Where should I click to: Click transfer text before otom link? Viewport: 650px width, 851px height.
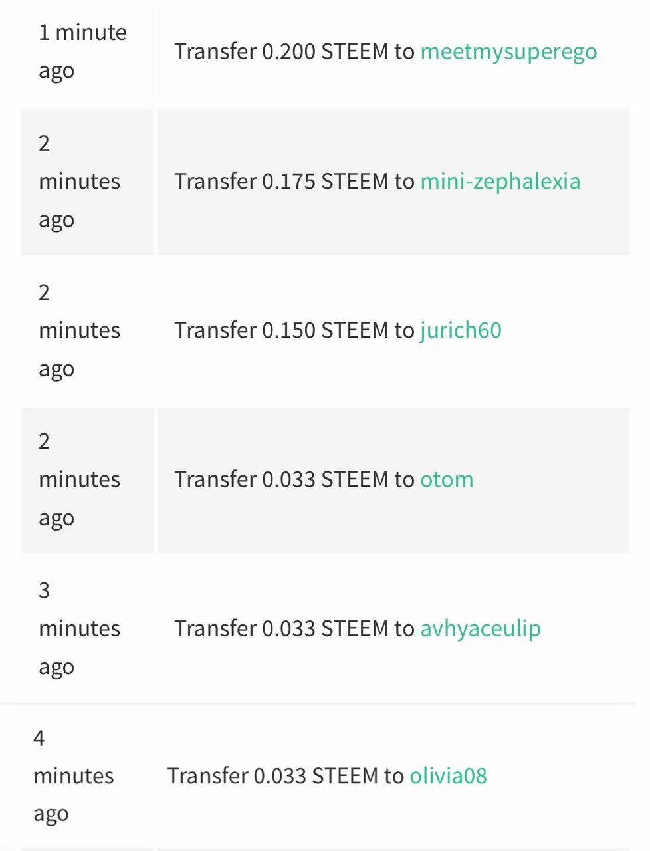pyautogui.click(x=294, y=479)
